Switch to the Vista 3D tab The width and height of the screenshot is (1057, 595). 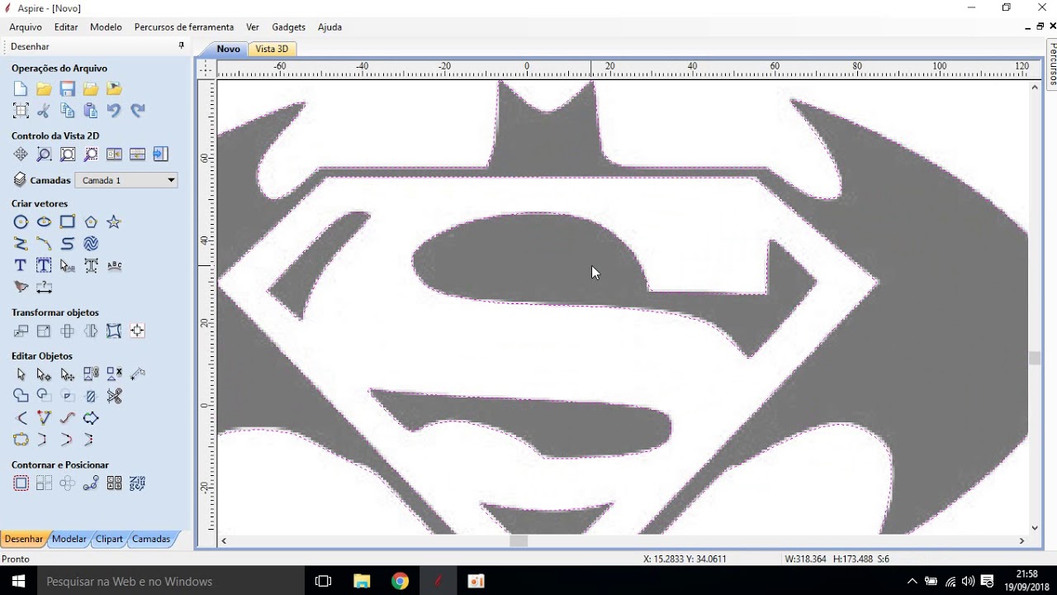[x=272, y=49]
